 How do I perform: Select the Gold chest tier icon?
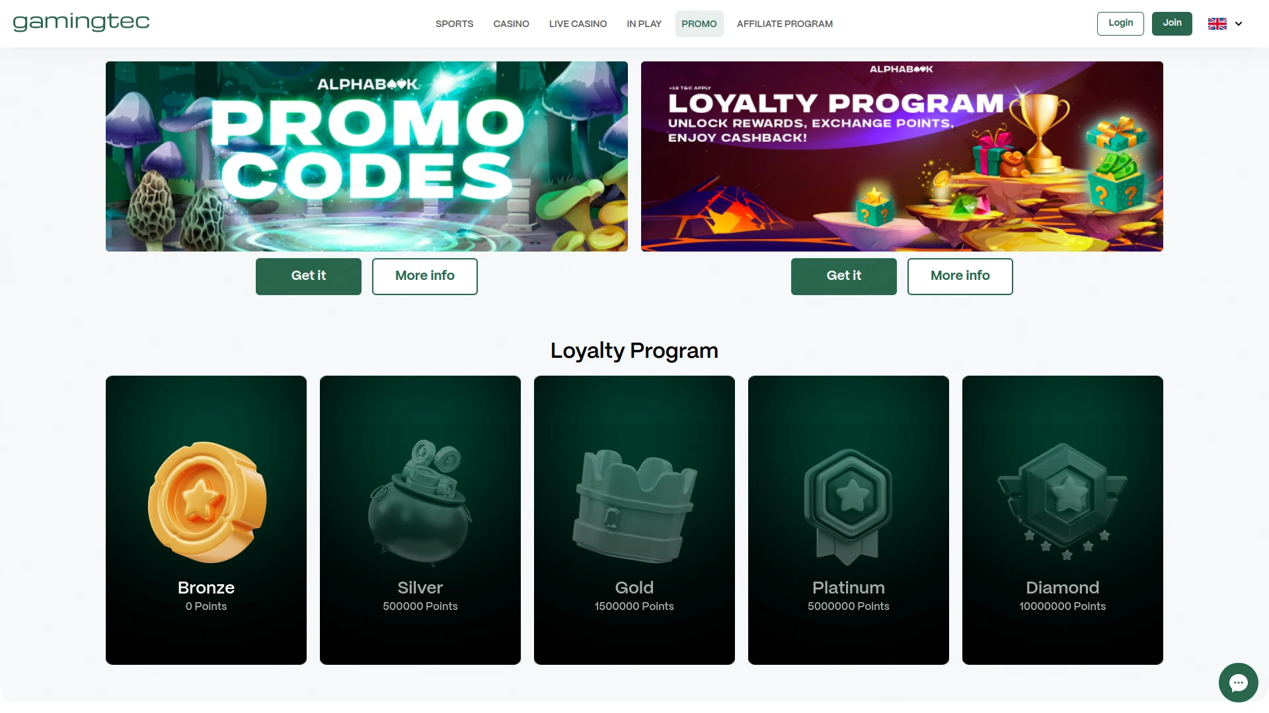coord(634,506)
